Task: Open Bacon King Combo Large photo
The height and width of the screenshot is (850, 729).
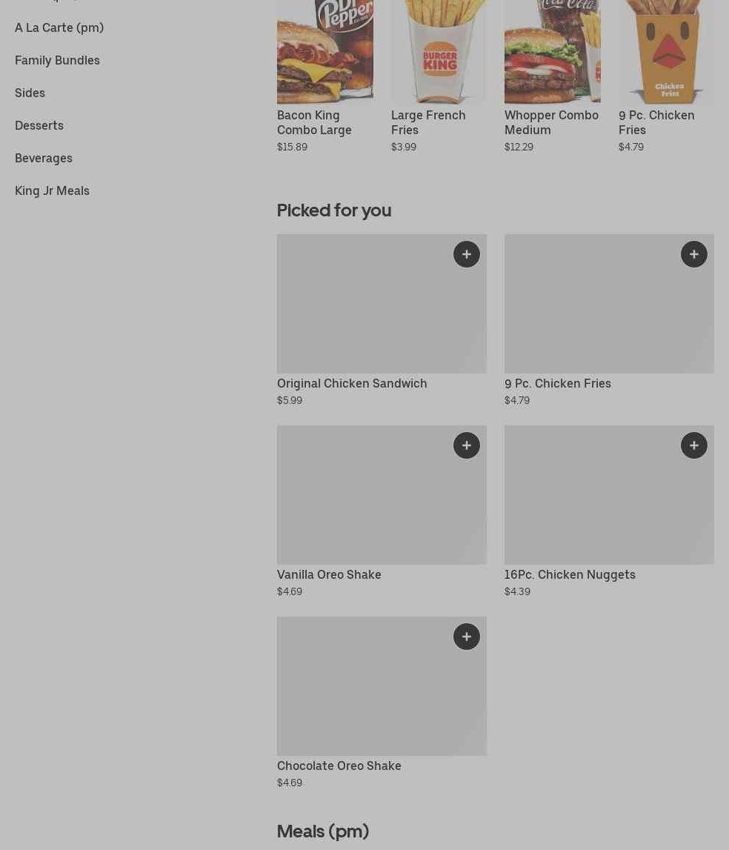Action: (325, 51)
